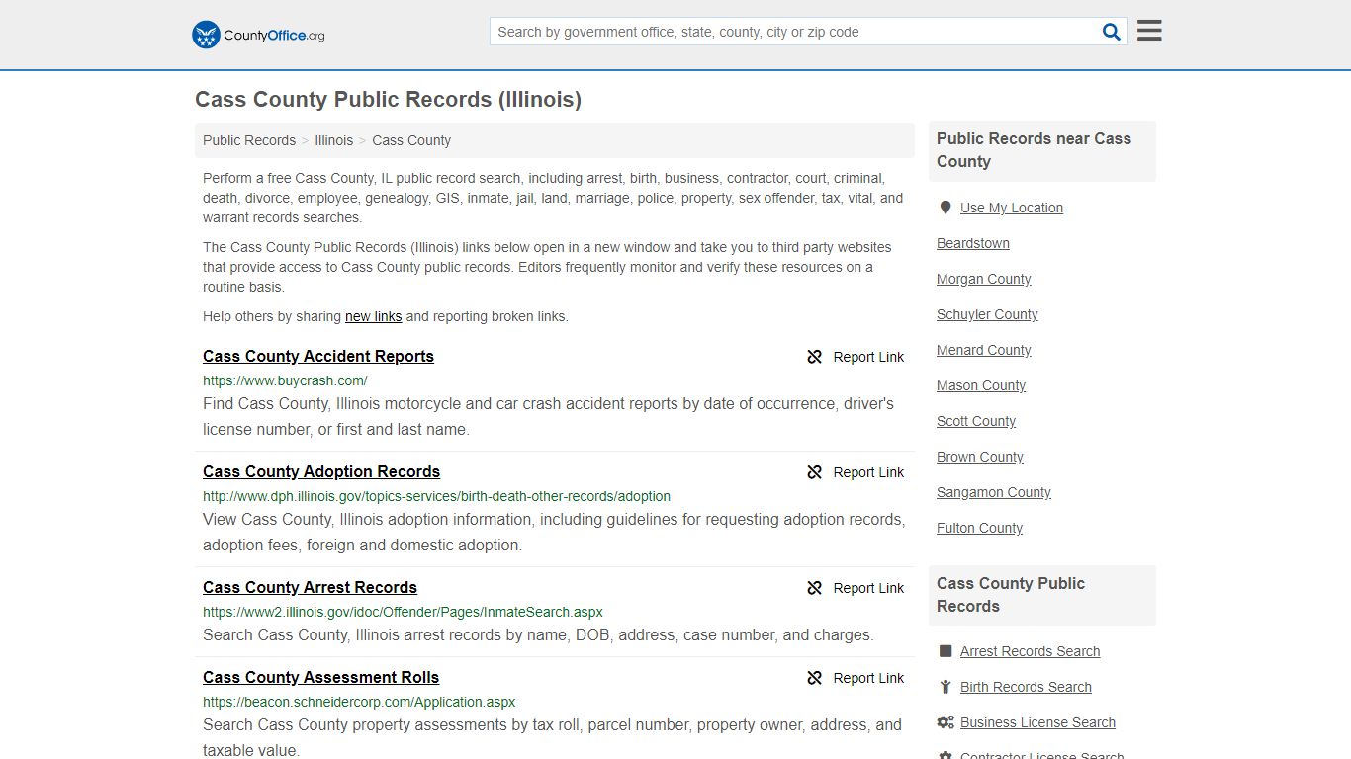Open the hamburger menu
Image resolution: width=1351 pixels, height=759 pixels.
pyautogui.click(x=1149, y=31)
